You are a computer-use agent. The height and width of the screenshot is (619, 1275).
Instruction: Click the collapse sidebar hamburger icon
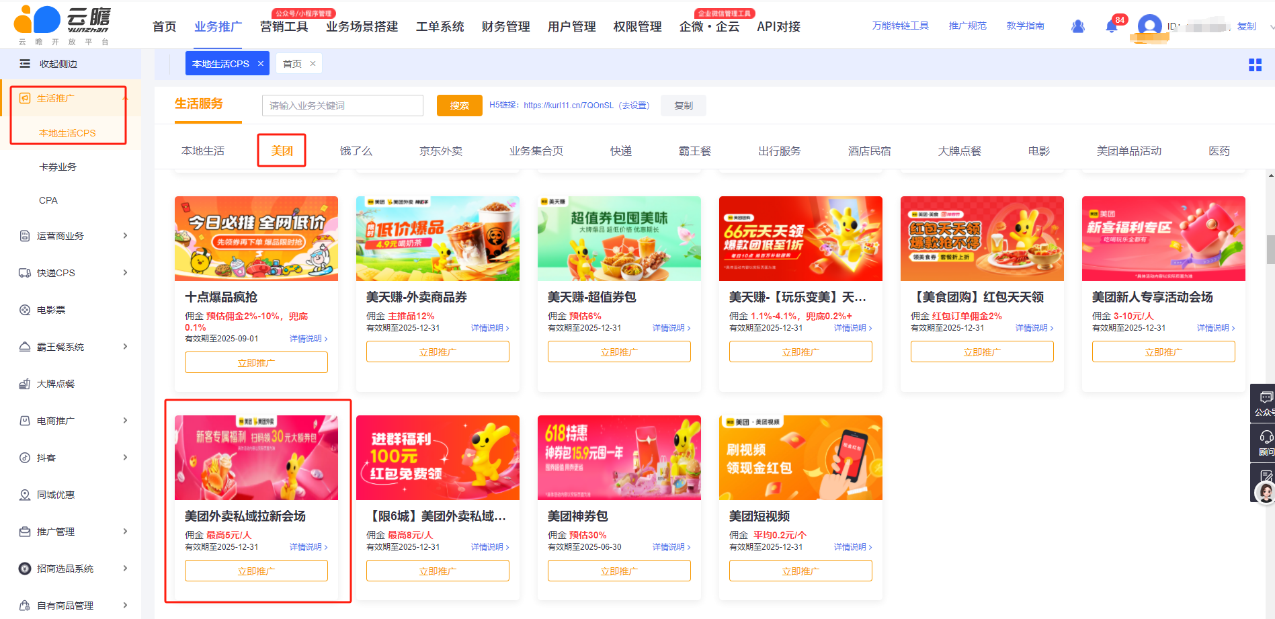tap(25, 64)
